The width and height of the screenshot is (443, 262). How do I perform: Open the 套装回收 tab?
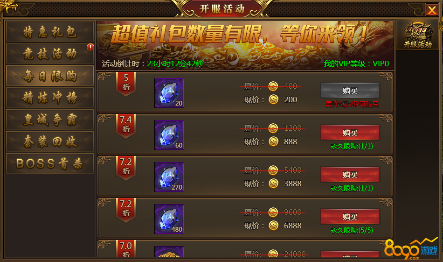pyautogui.click(x=50, y=142)
